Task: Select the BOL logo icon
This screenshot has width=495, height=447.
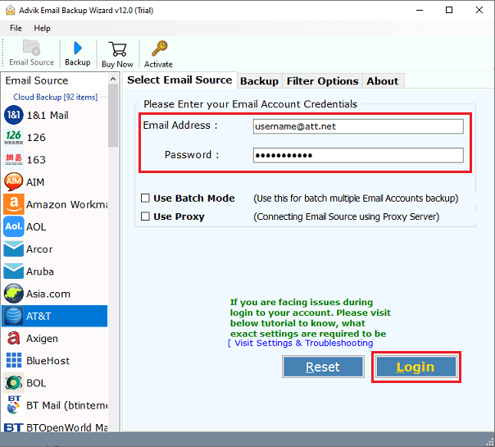Action: coord(14,383)
